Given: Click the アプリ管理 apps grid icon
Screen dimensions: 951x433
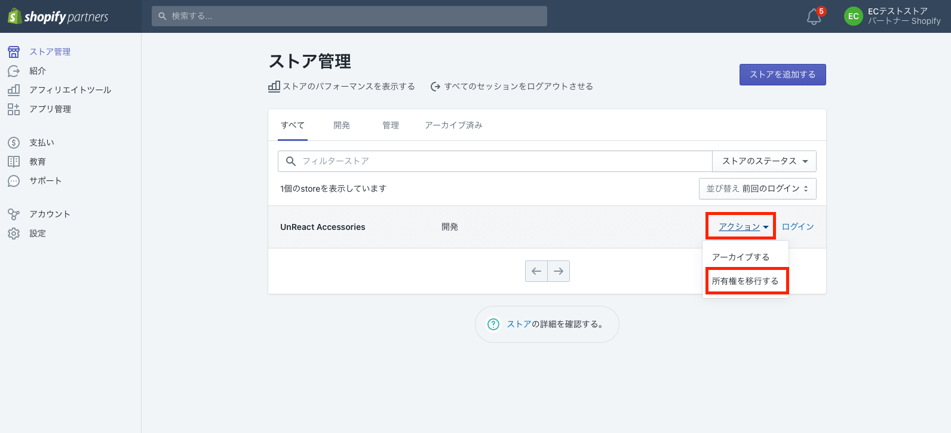Looking at the screenshot, I should point(14,109).
